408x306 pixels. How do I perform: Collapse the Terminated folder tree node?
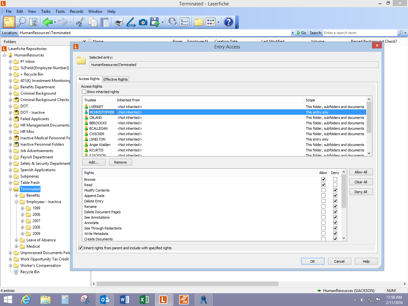[11, 189]
